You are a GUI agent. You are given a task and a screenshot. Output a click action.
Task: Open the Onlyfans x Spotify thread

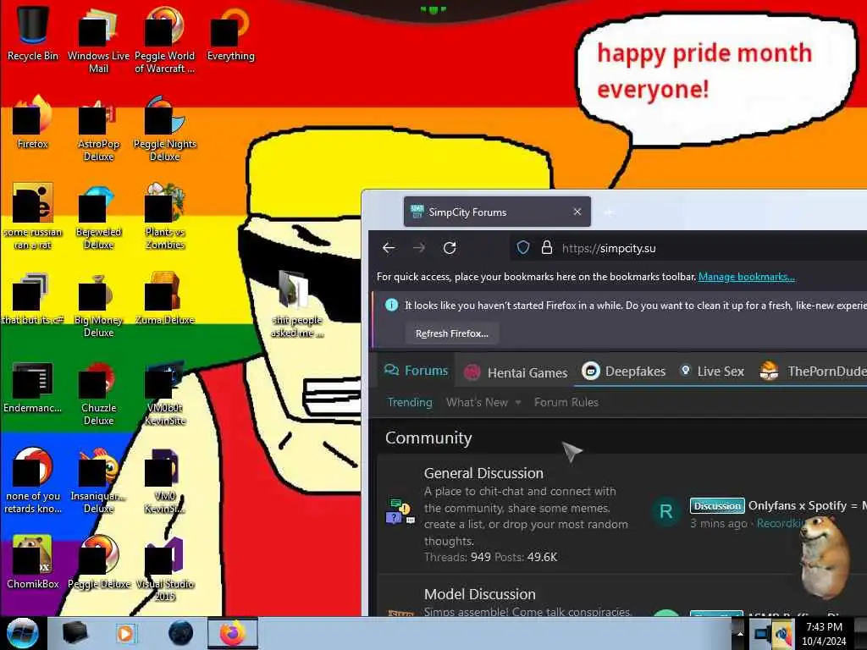tap(807, 506)
